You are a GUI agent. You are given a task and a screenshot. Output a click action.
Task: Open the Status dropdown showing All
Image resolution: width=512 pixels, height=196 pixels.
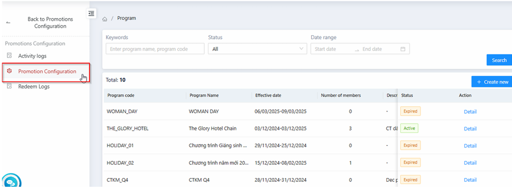click(x=258, y=49)
